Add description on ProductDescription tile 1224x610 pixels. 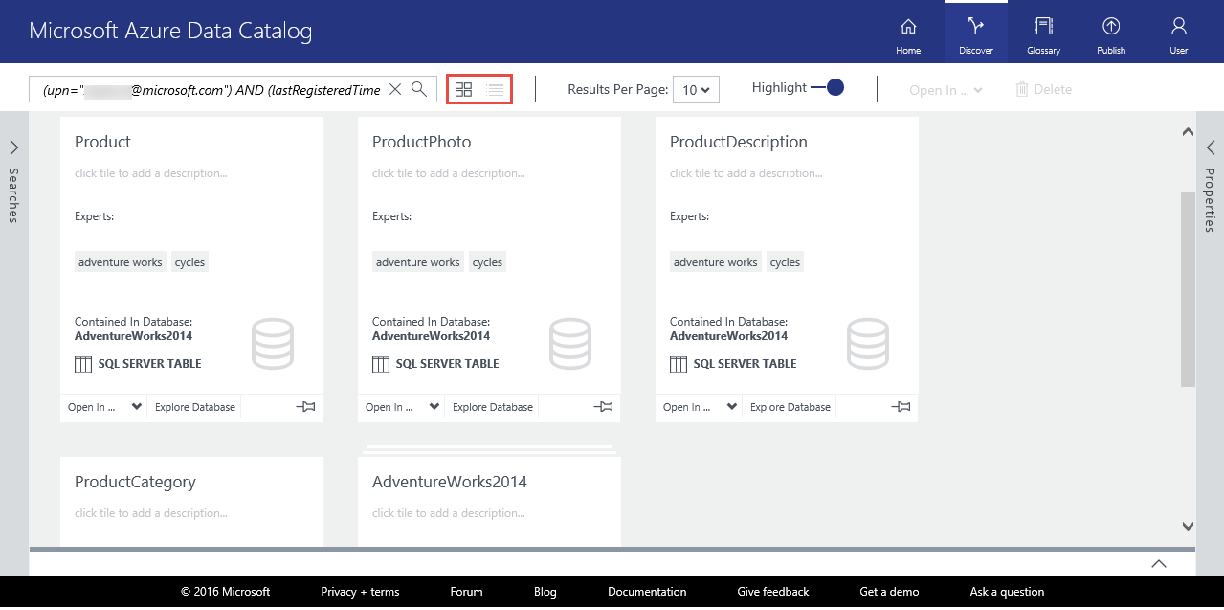pyautogui.click(x=746, y=173)
